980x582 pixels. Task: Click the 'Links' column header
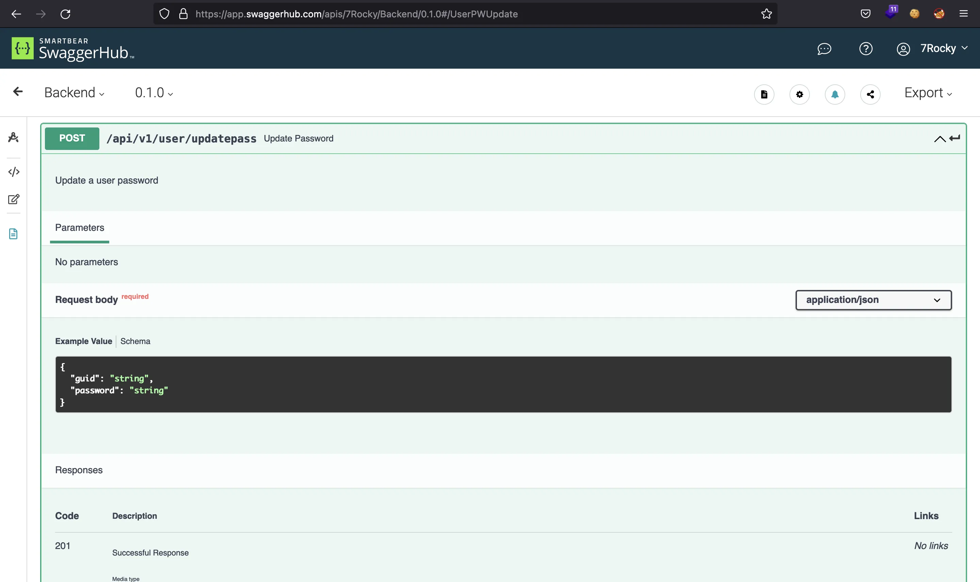(x=926, y=516)
